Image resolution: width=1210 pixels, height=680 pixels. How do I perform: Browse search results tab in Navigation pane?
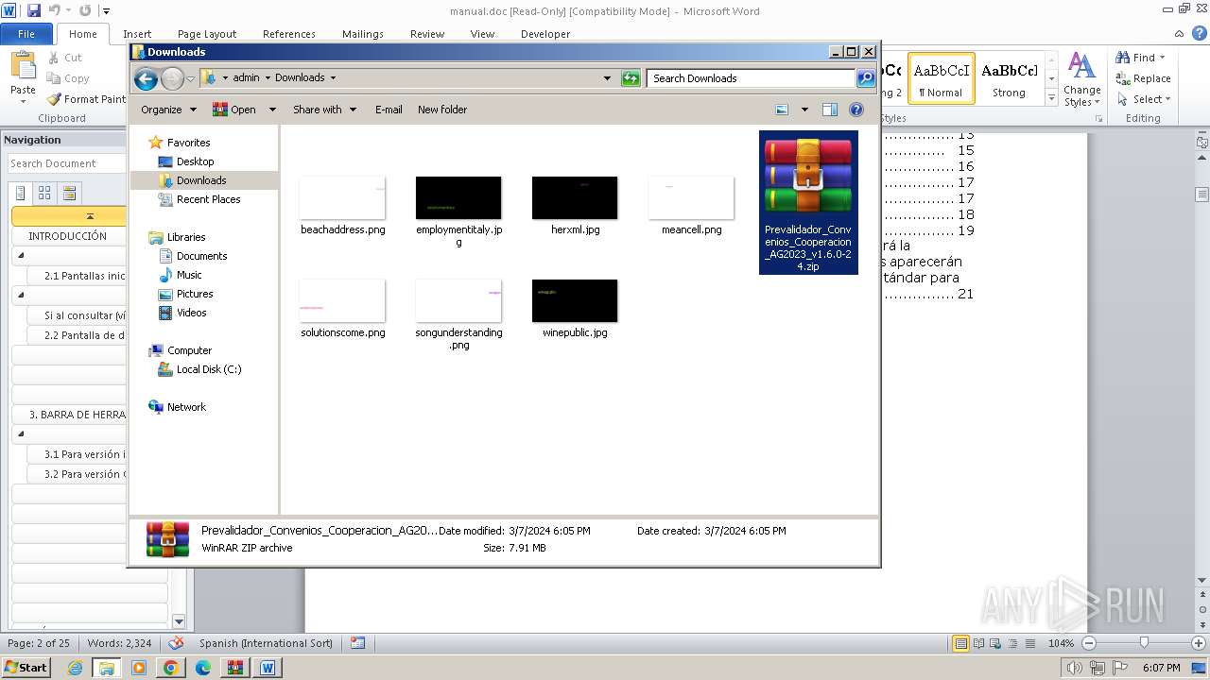click(69, 194)
